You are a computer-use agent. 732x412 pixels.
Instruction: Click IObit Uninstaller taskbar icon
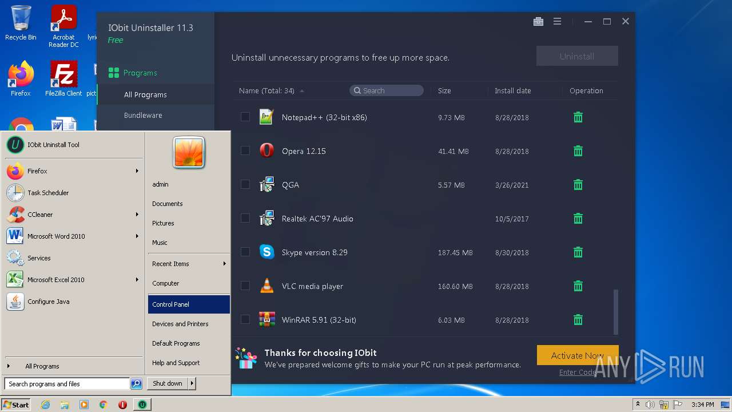(142, 405)
